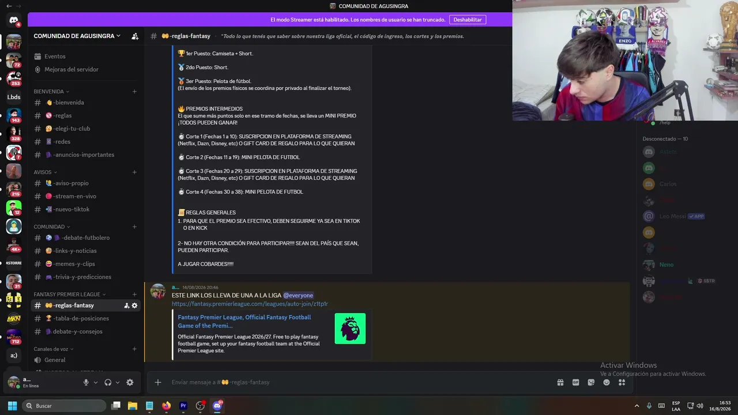Image resolution: width=738 pixels, height=415 pixels.
Task: Open the server with 328 badge
Action: tap(14, 134)
